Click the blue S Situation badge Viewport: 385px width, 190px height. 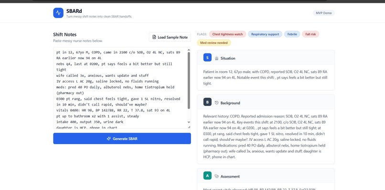click(x=207, y=58)
